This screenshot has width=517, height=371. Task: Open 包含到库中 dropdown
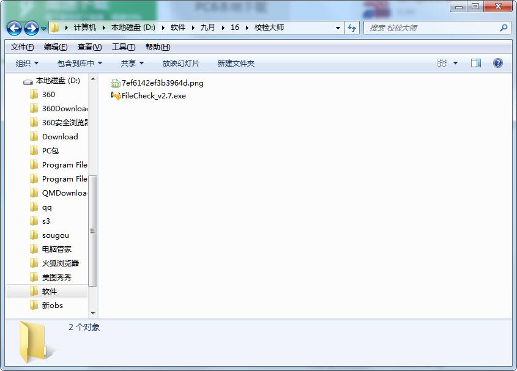click(x=80, y=64)
